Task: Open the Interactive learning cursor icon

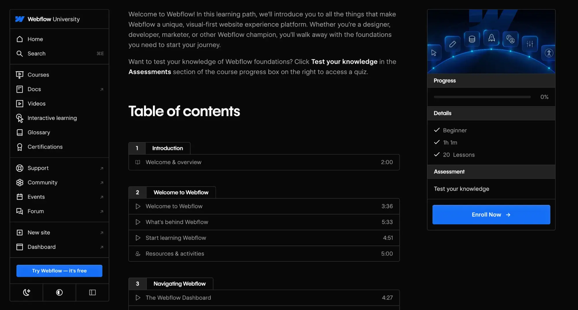Action: [20, 118]
